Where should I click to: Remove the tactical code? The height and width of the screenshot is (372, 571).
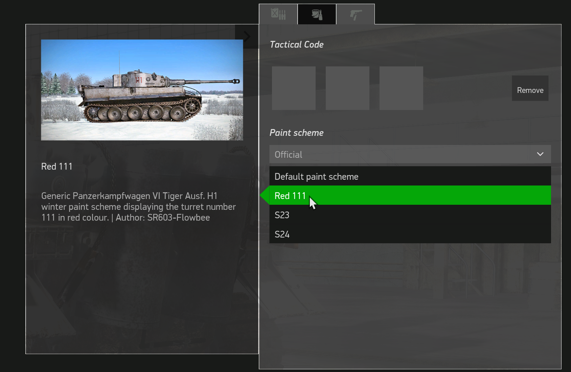pos(530,90)
